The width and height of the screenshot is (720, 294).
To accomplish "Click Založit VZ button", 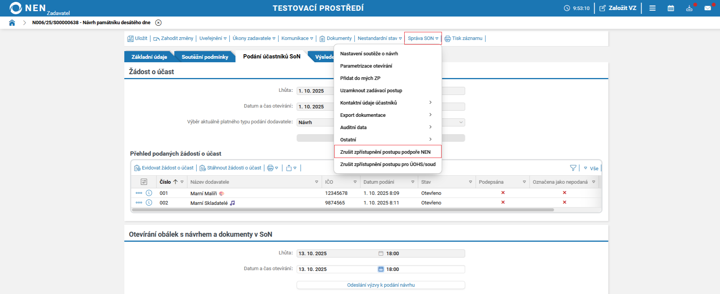I will coord(618,8).
